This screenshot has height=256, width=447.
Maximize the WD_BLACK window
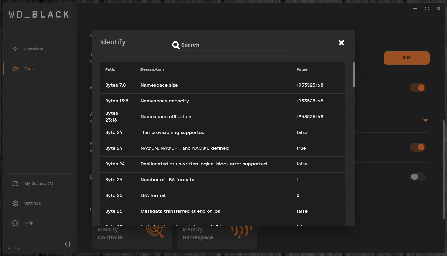[x=427, y=8]
